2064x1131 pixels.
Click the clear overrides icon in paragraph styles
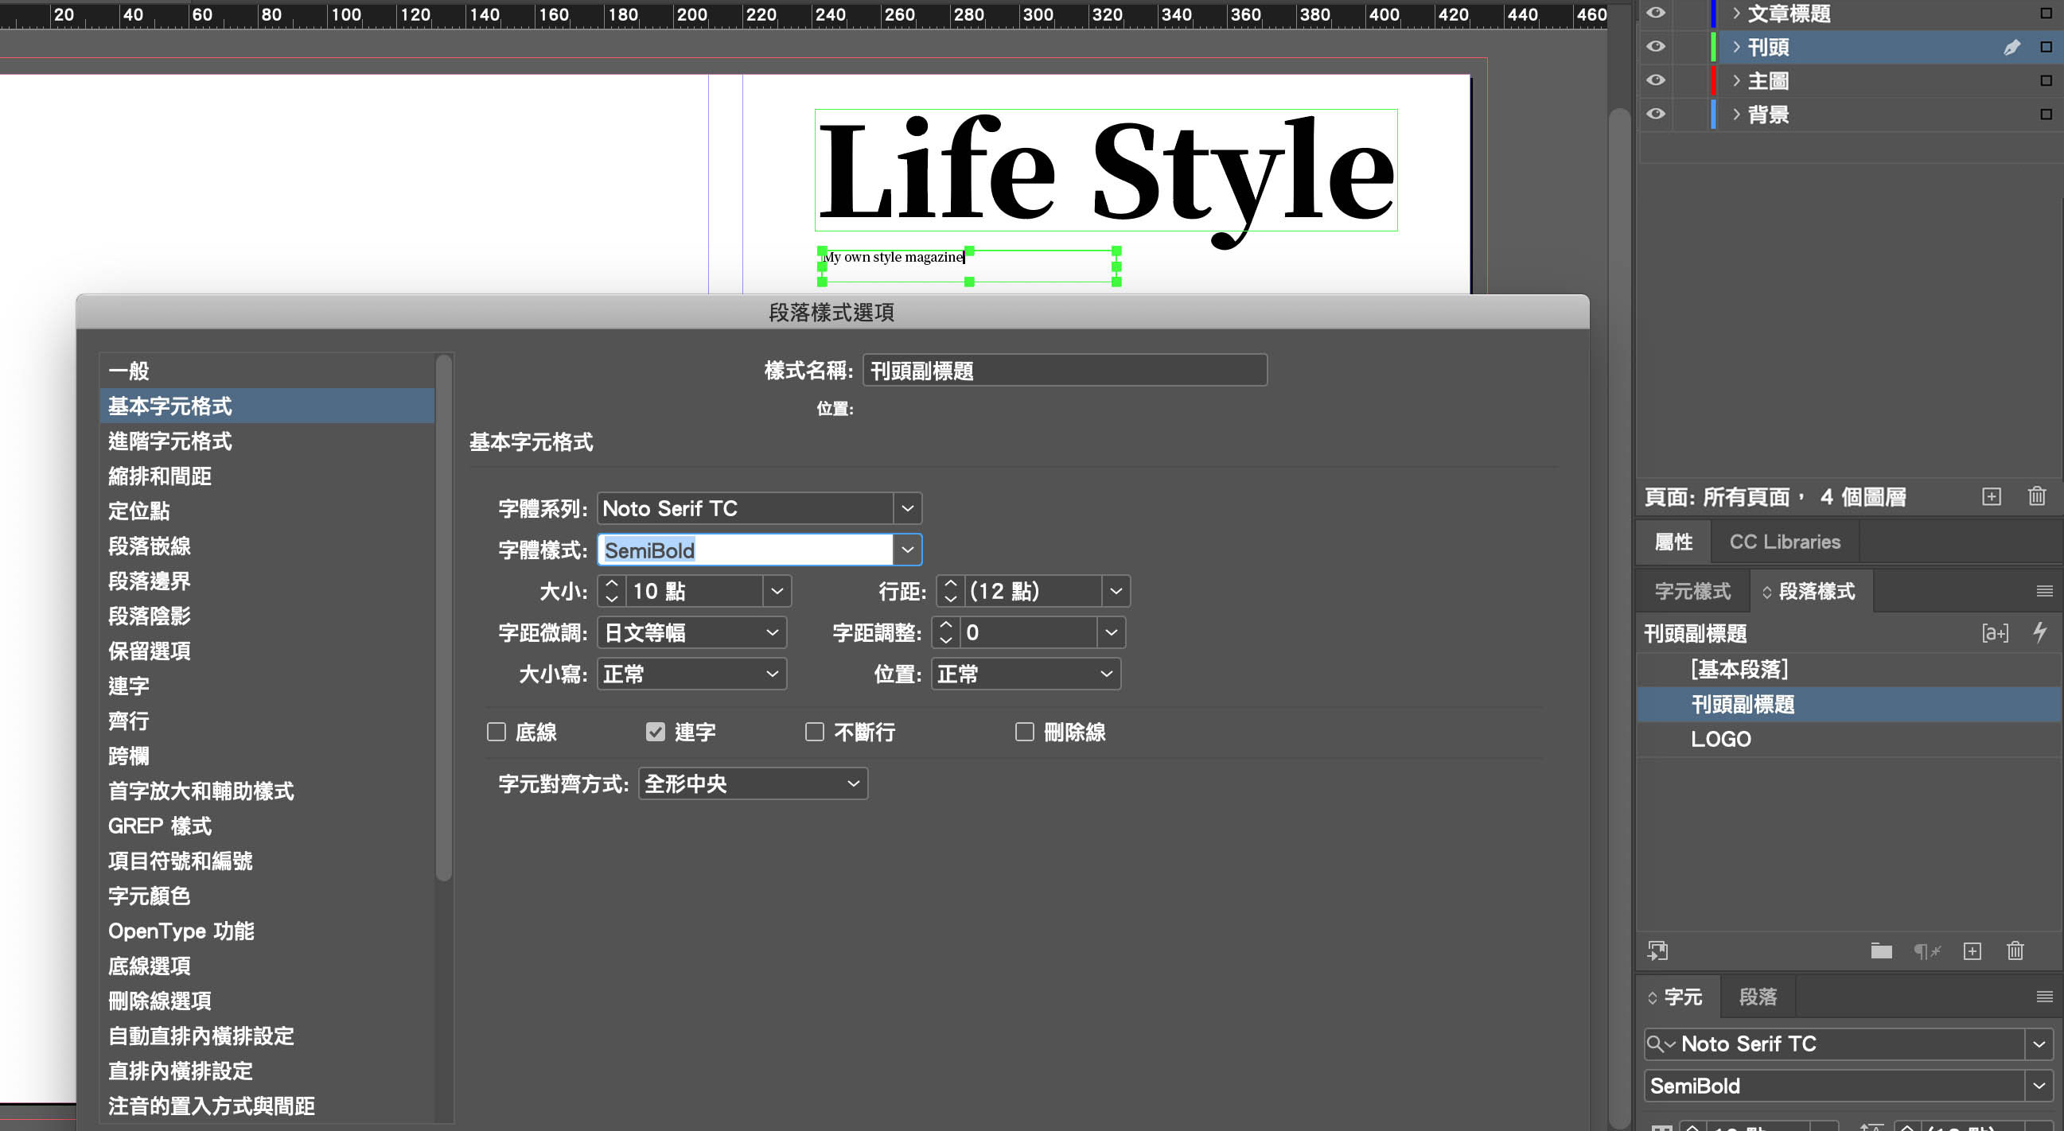(1926, 950)
